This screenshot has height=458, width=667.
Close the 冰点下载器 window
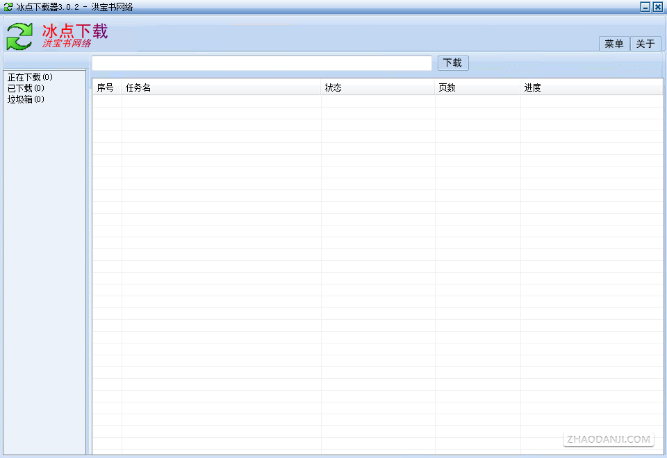coord(658,7)
